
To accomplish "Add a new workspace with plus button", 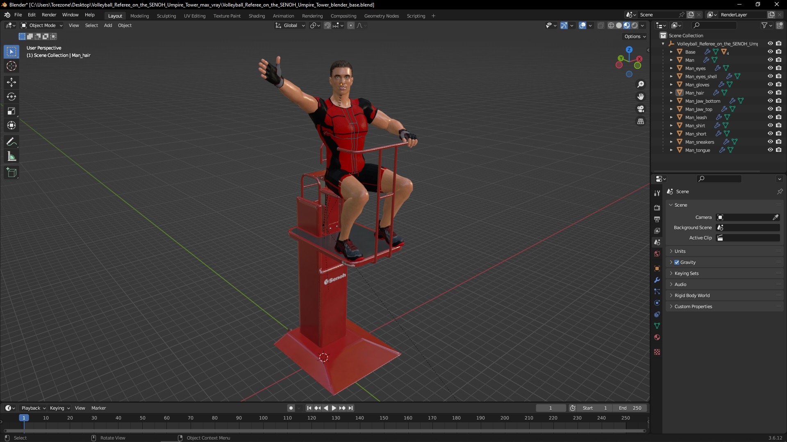I will (433, 16).
